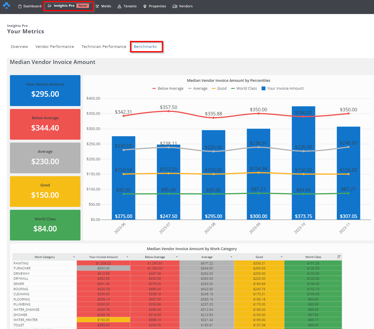The height and width of the screenshot is (329, 374).
Task: Open the Below Average column dropdown arrow
Action: point(177,257)
